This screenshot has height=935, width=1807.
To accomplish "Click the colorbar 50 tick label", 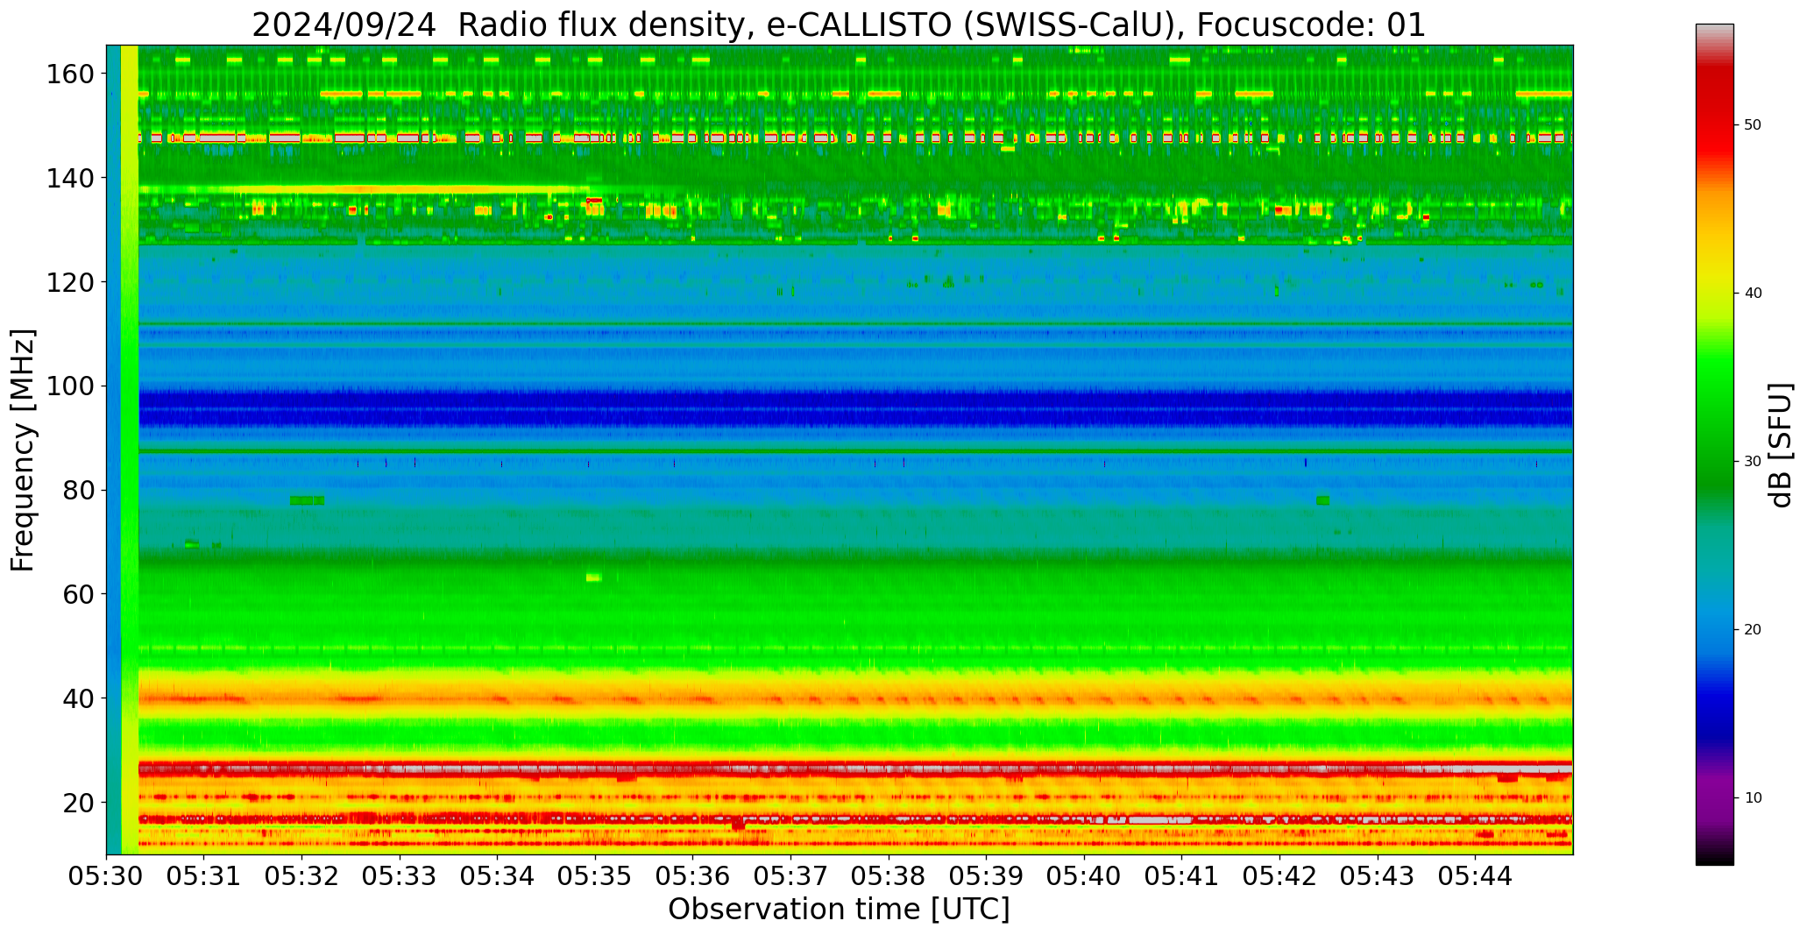I will (1753, 125).
